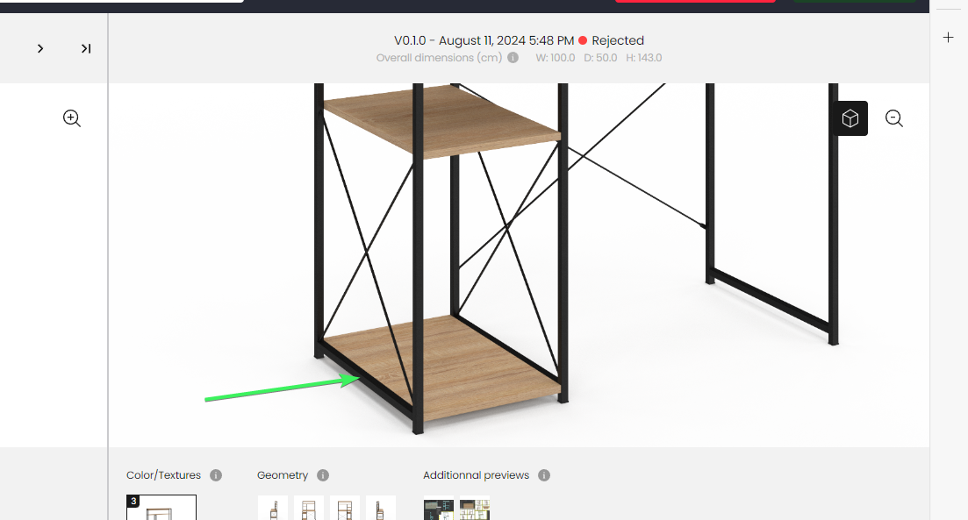This screenshot has height=520, width=968.
Task: Open the first Geometry preview thumbnail
Action: point(273,508)
